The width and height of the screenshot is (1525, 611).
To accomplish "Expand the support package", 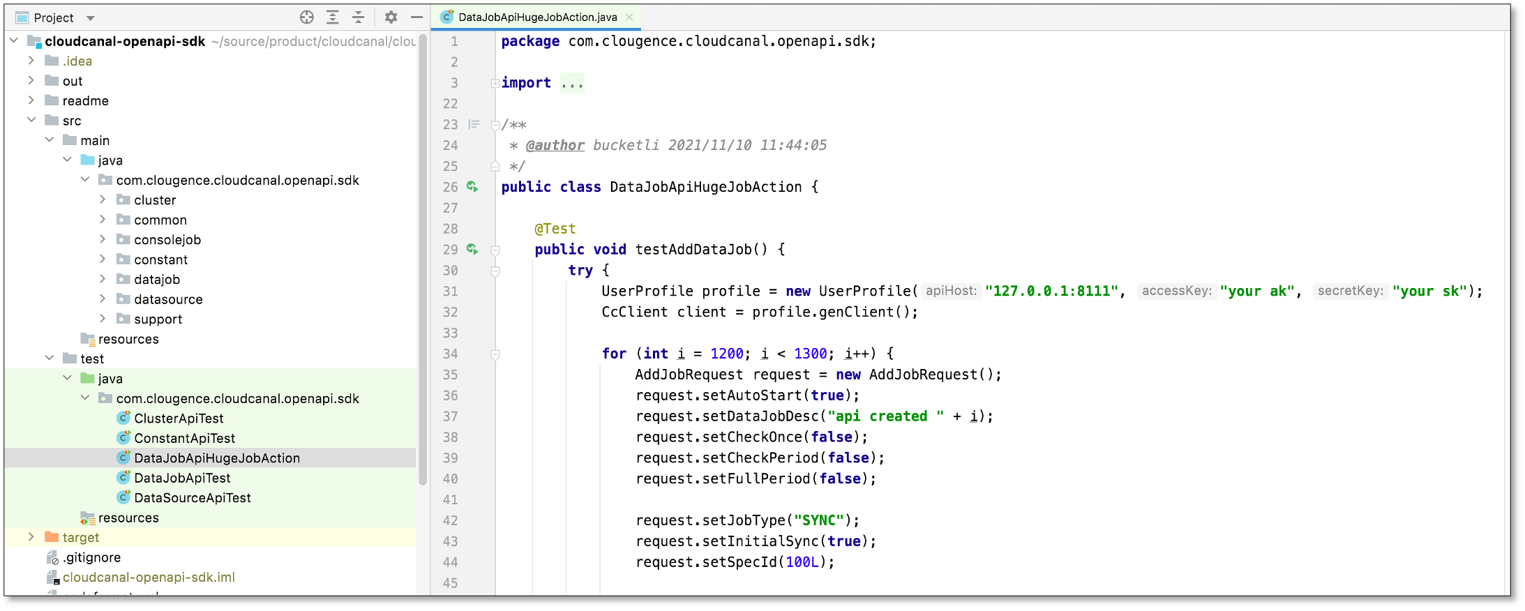I will [x=103, y=319].
